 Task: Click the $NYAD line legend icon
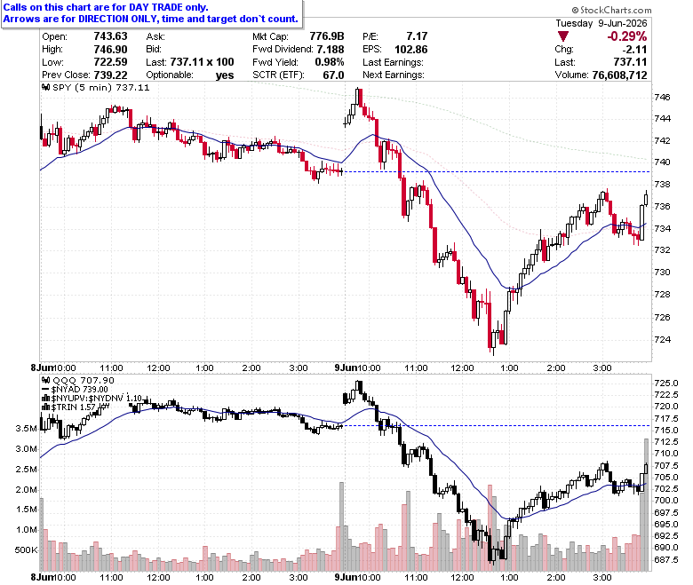[x=45, y=390]
